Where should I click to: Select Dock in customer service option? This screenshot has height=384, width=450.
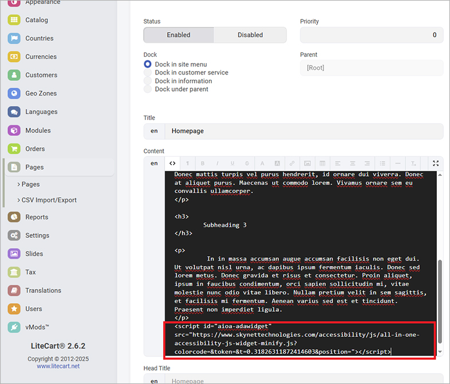click(x=148, y=73)
